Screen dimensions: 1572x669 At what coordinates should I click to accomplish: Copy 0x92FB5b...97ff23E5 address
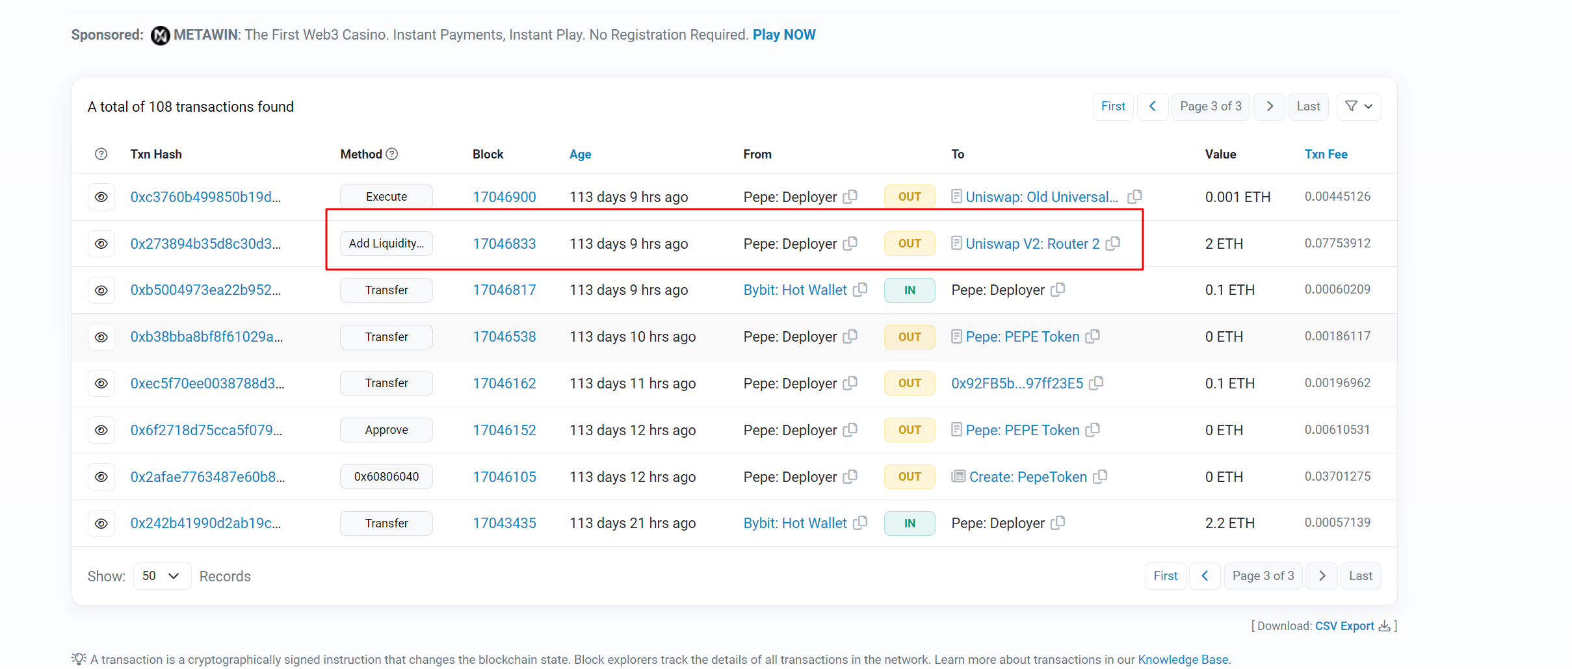coord(1097,383)
